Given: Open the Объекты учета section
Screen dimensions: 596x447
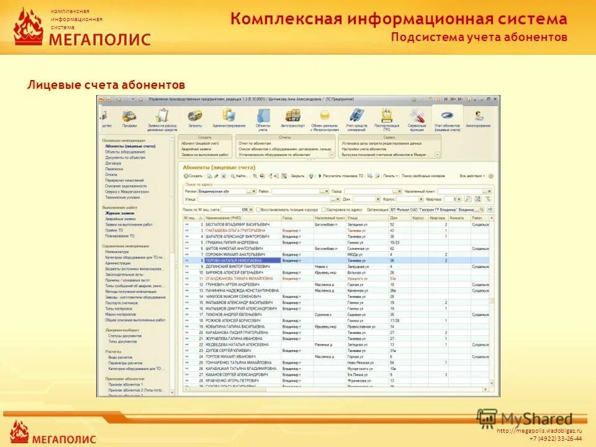Looking at the screenshot, I should click(x=263, y=117).
